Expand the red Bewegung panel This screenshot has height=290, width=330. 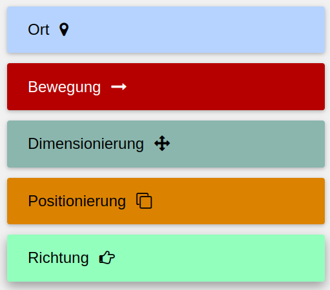coord(166,87)
